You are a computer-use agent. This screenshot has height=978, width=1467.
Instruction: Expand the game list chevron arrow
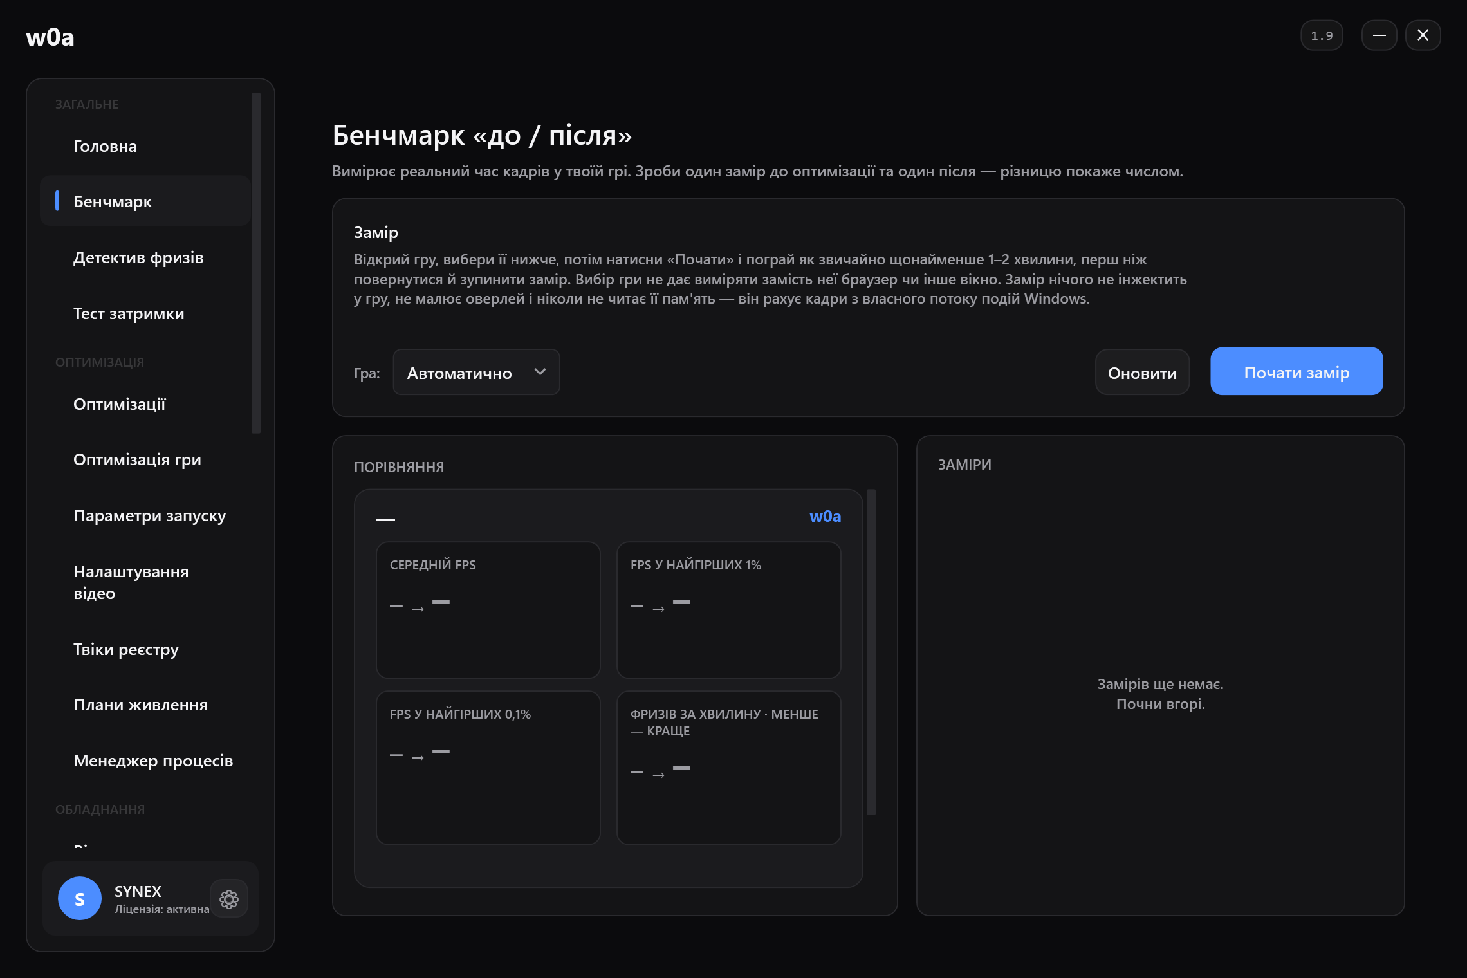click(x=540, y=372)
